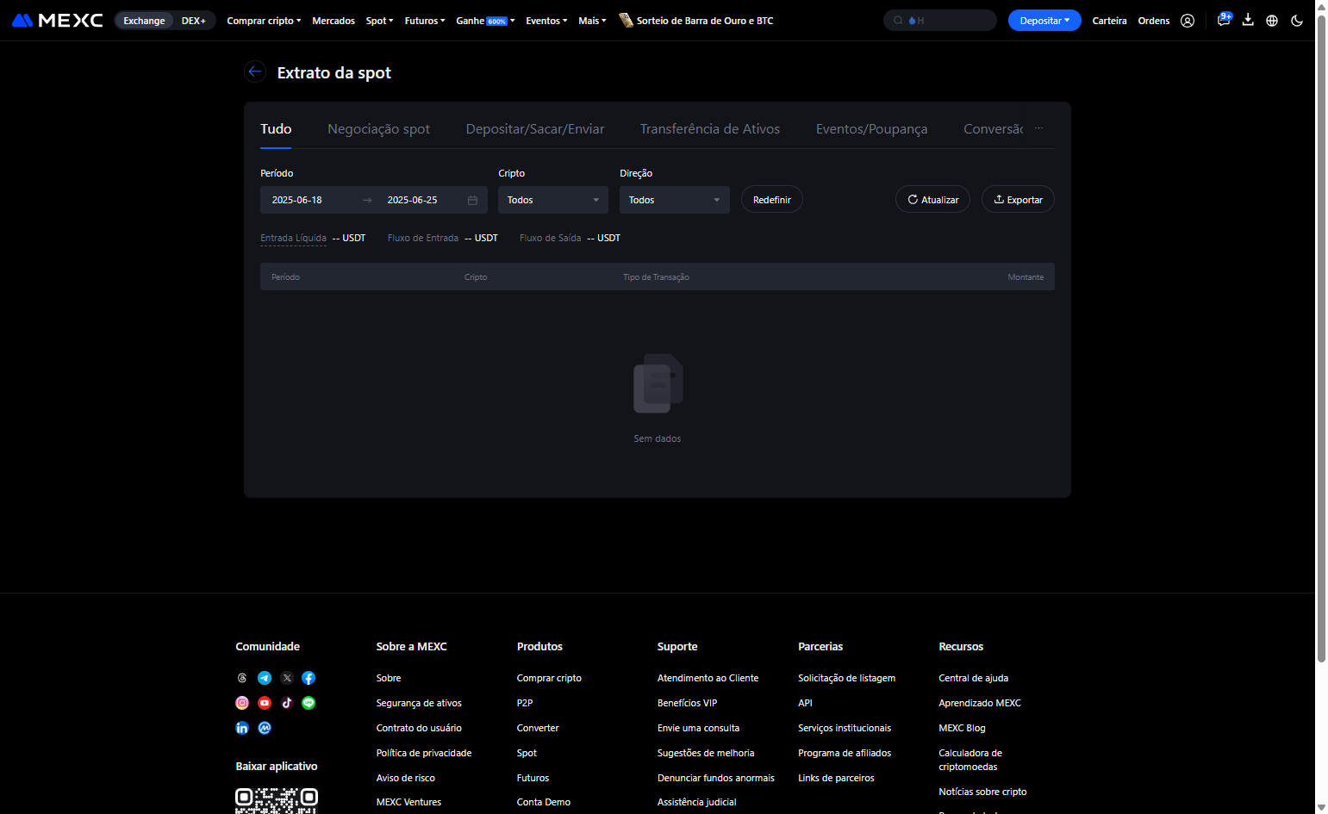Viewport: 1328px width, 814px height.
Task: Open the Depositar dropdown button
Action: tap(1044, 21)
